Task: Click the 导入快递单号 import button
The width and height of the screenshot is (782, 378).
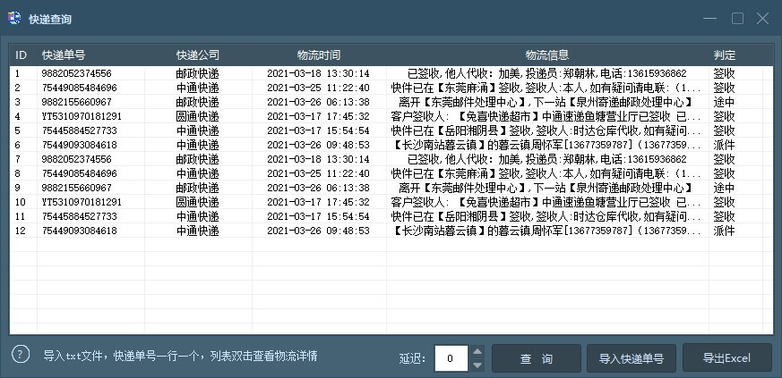Action: point(632,358)
